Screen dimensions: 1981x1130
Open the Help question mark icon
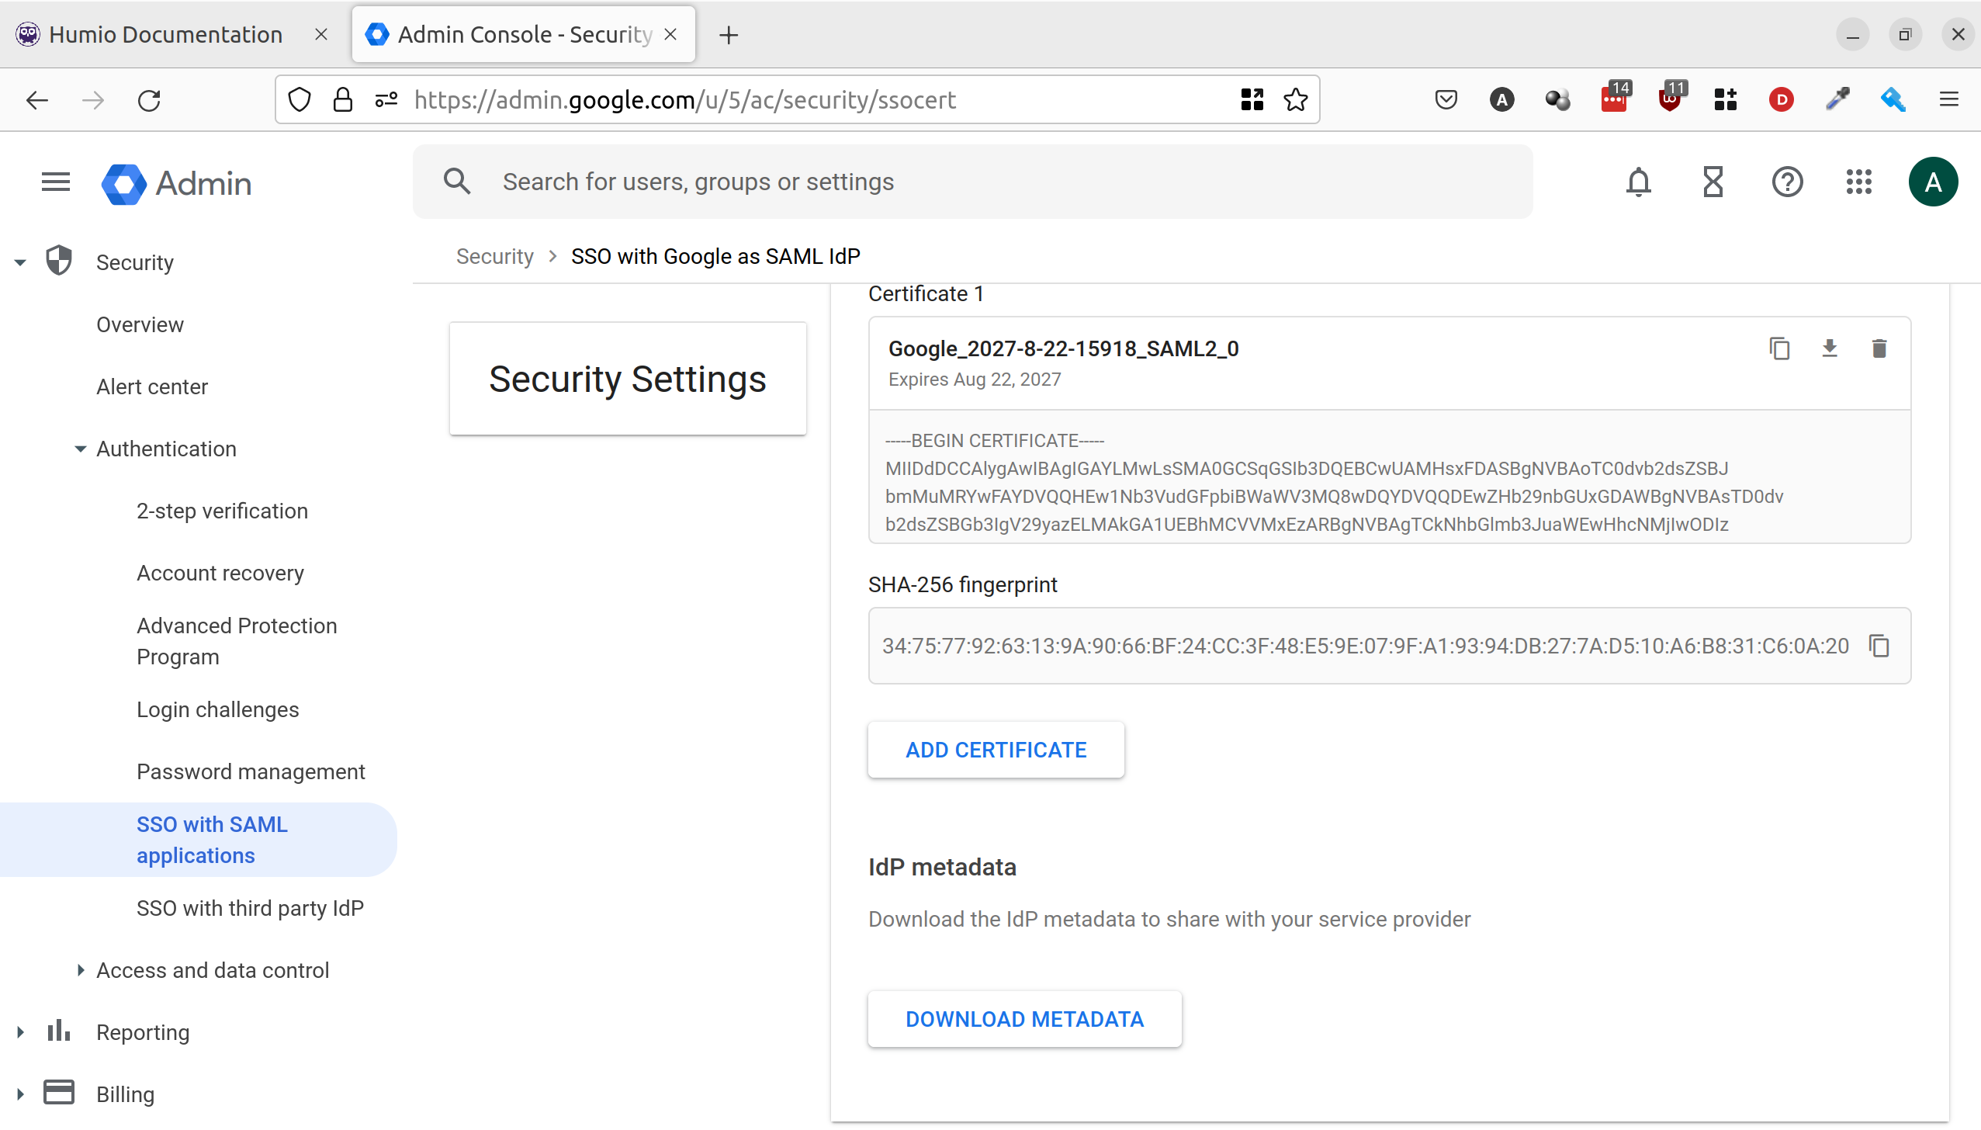[x=1787, y=182]
